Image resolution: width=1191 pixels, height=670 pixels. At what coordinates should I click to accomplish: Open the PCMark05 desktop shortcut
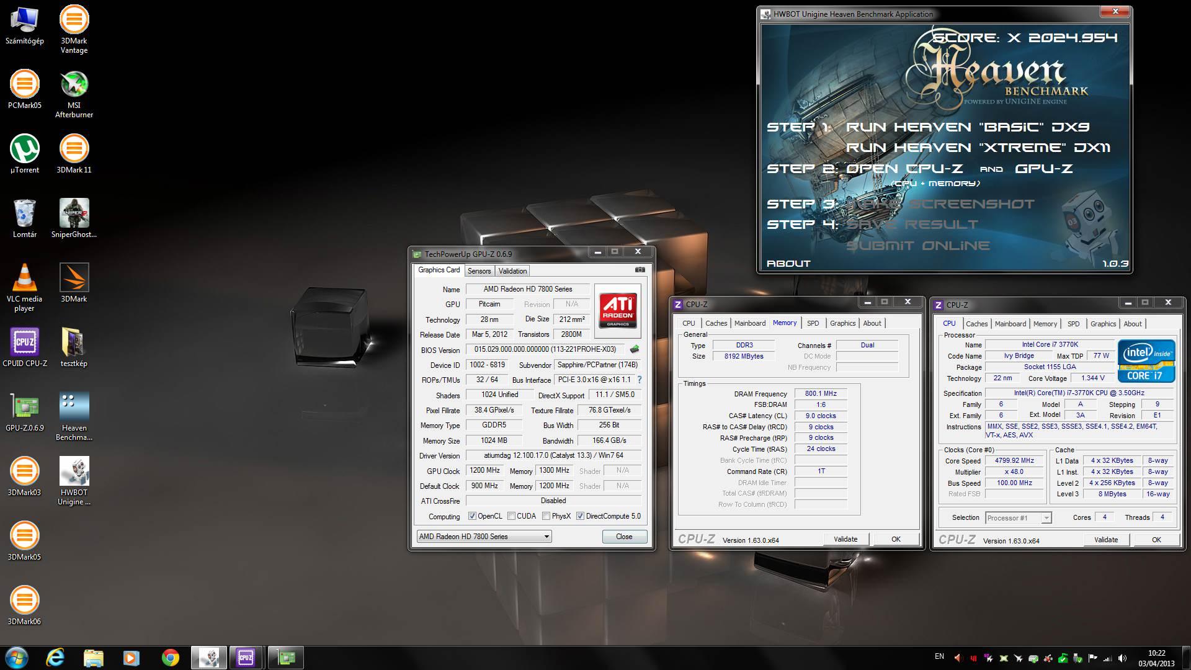pyautogui.click(x=24, y=90)
